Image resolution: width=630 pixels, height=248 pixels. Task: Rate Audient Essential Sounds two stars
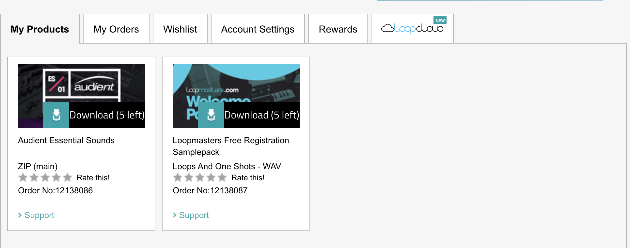(x=34, y=177)
